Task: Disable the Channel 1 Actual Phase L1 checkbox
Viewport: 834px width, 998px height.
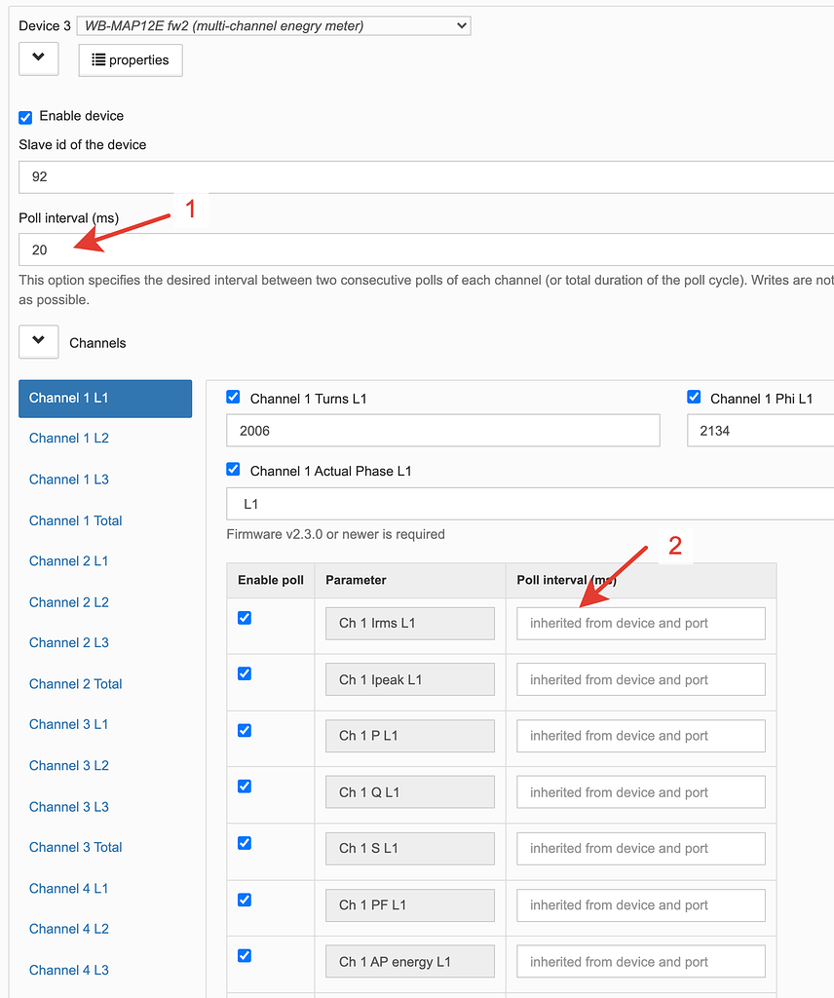Action: click(233, 470)
